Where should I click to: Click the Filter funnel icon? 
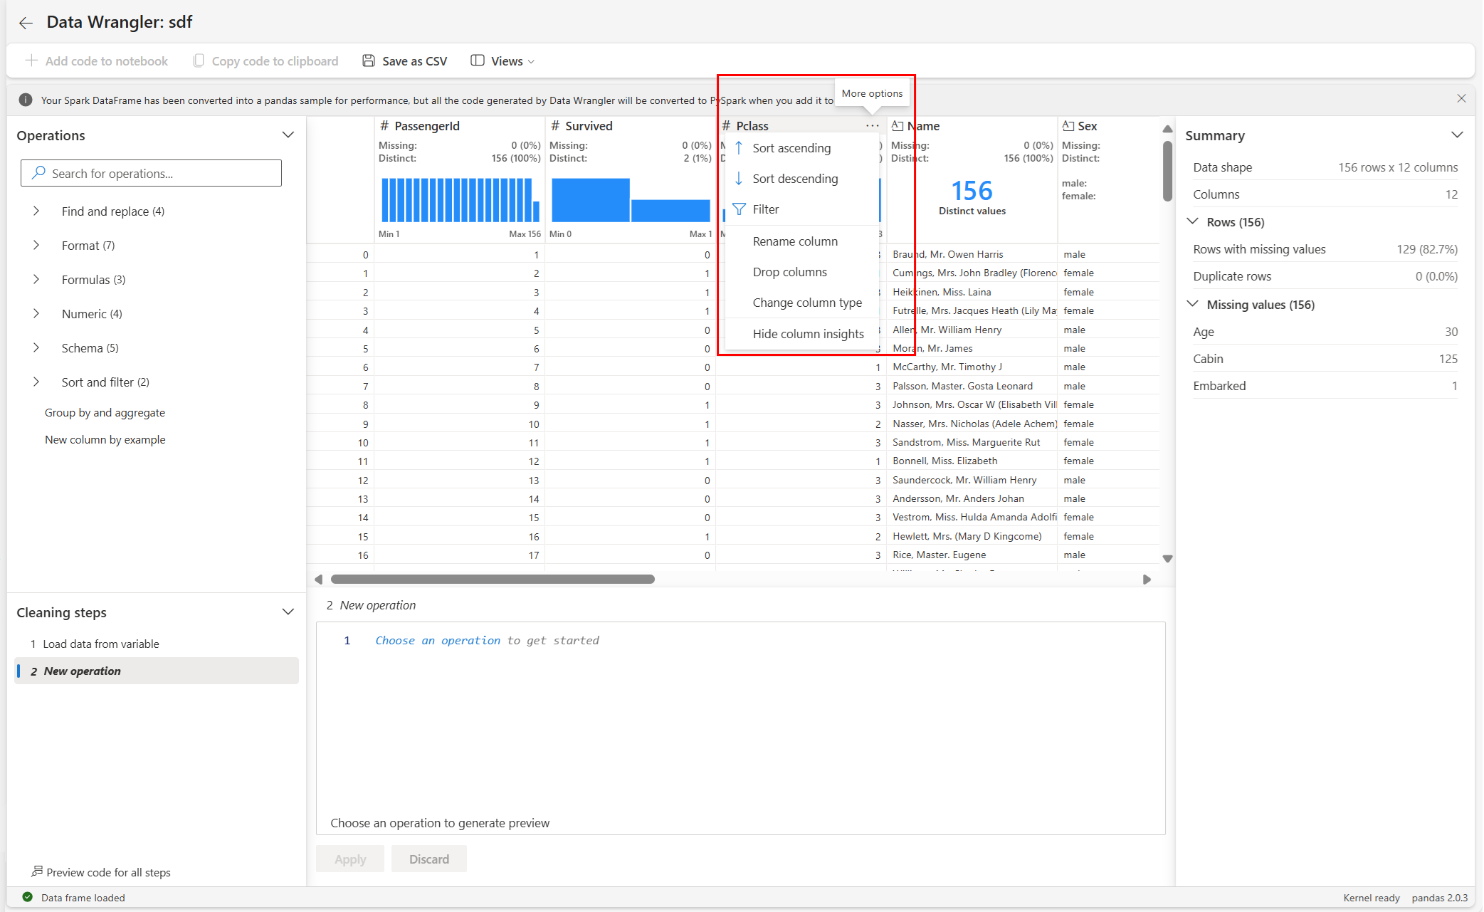739,209
